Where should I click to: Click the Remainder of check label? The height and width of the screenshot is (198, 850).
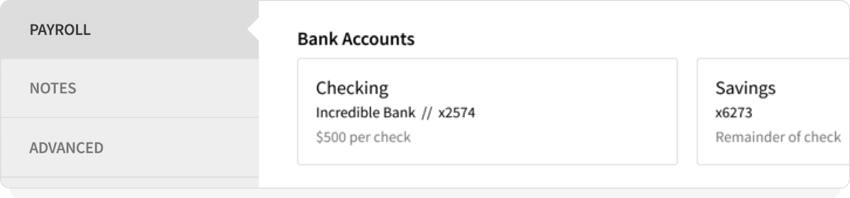click(778, 137)
